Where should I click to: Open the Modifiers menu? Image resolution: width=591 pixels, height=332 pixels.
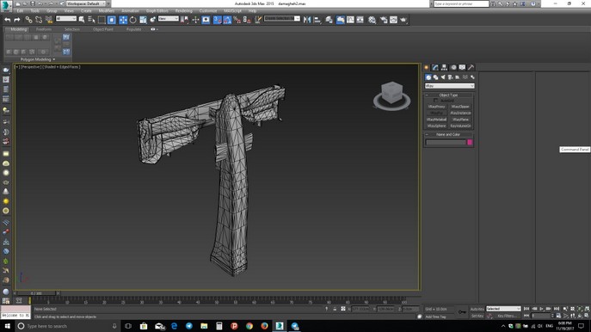pyautogui.click(x=107, y=11)
